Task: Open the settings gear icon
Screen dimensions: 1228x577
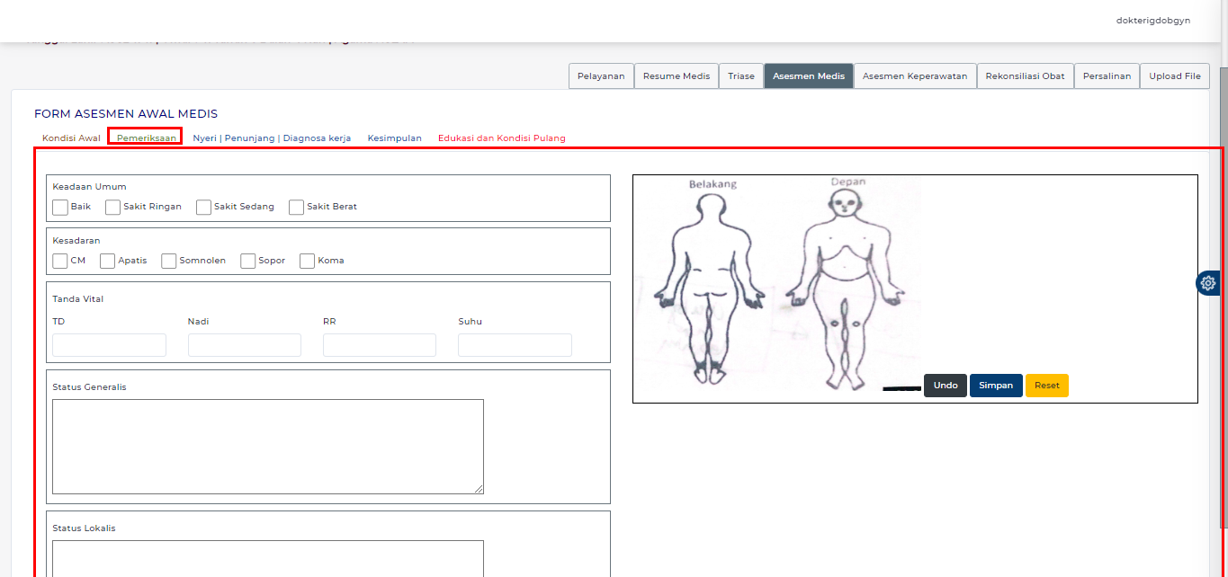Action: click(1208, 282)
